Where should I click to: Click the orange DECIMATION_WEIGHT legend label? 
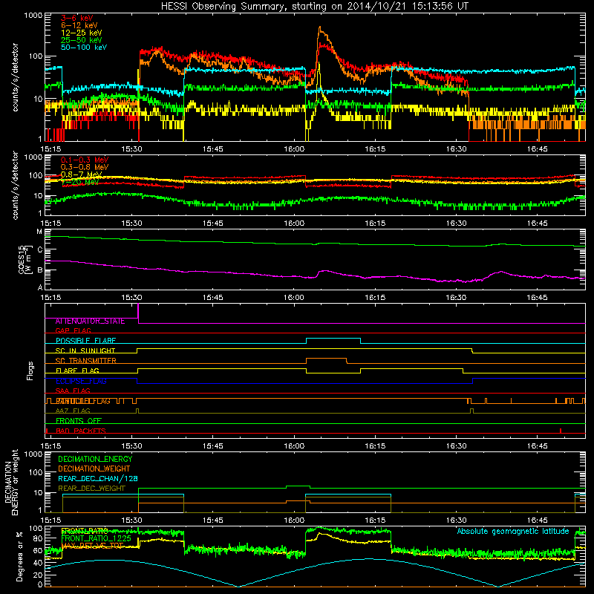[94, 469]
